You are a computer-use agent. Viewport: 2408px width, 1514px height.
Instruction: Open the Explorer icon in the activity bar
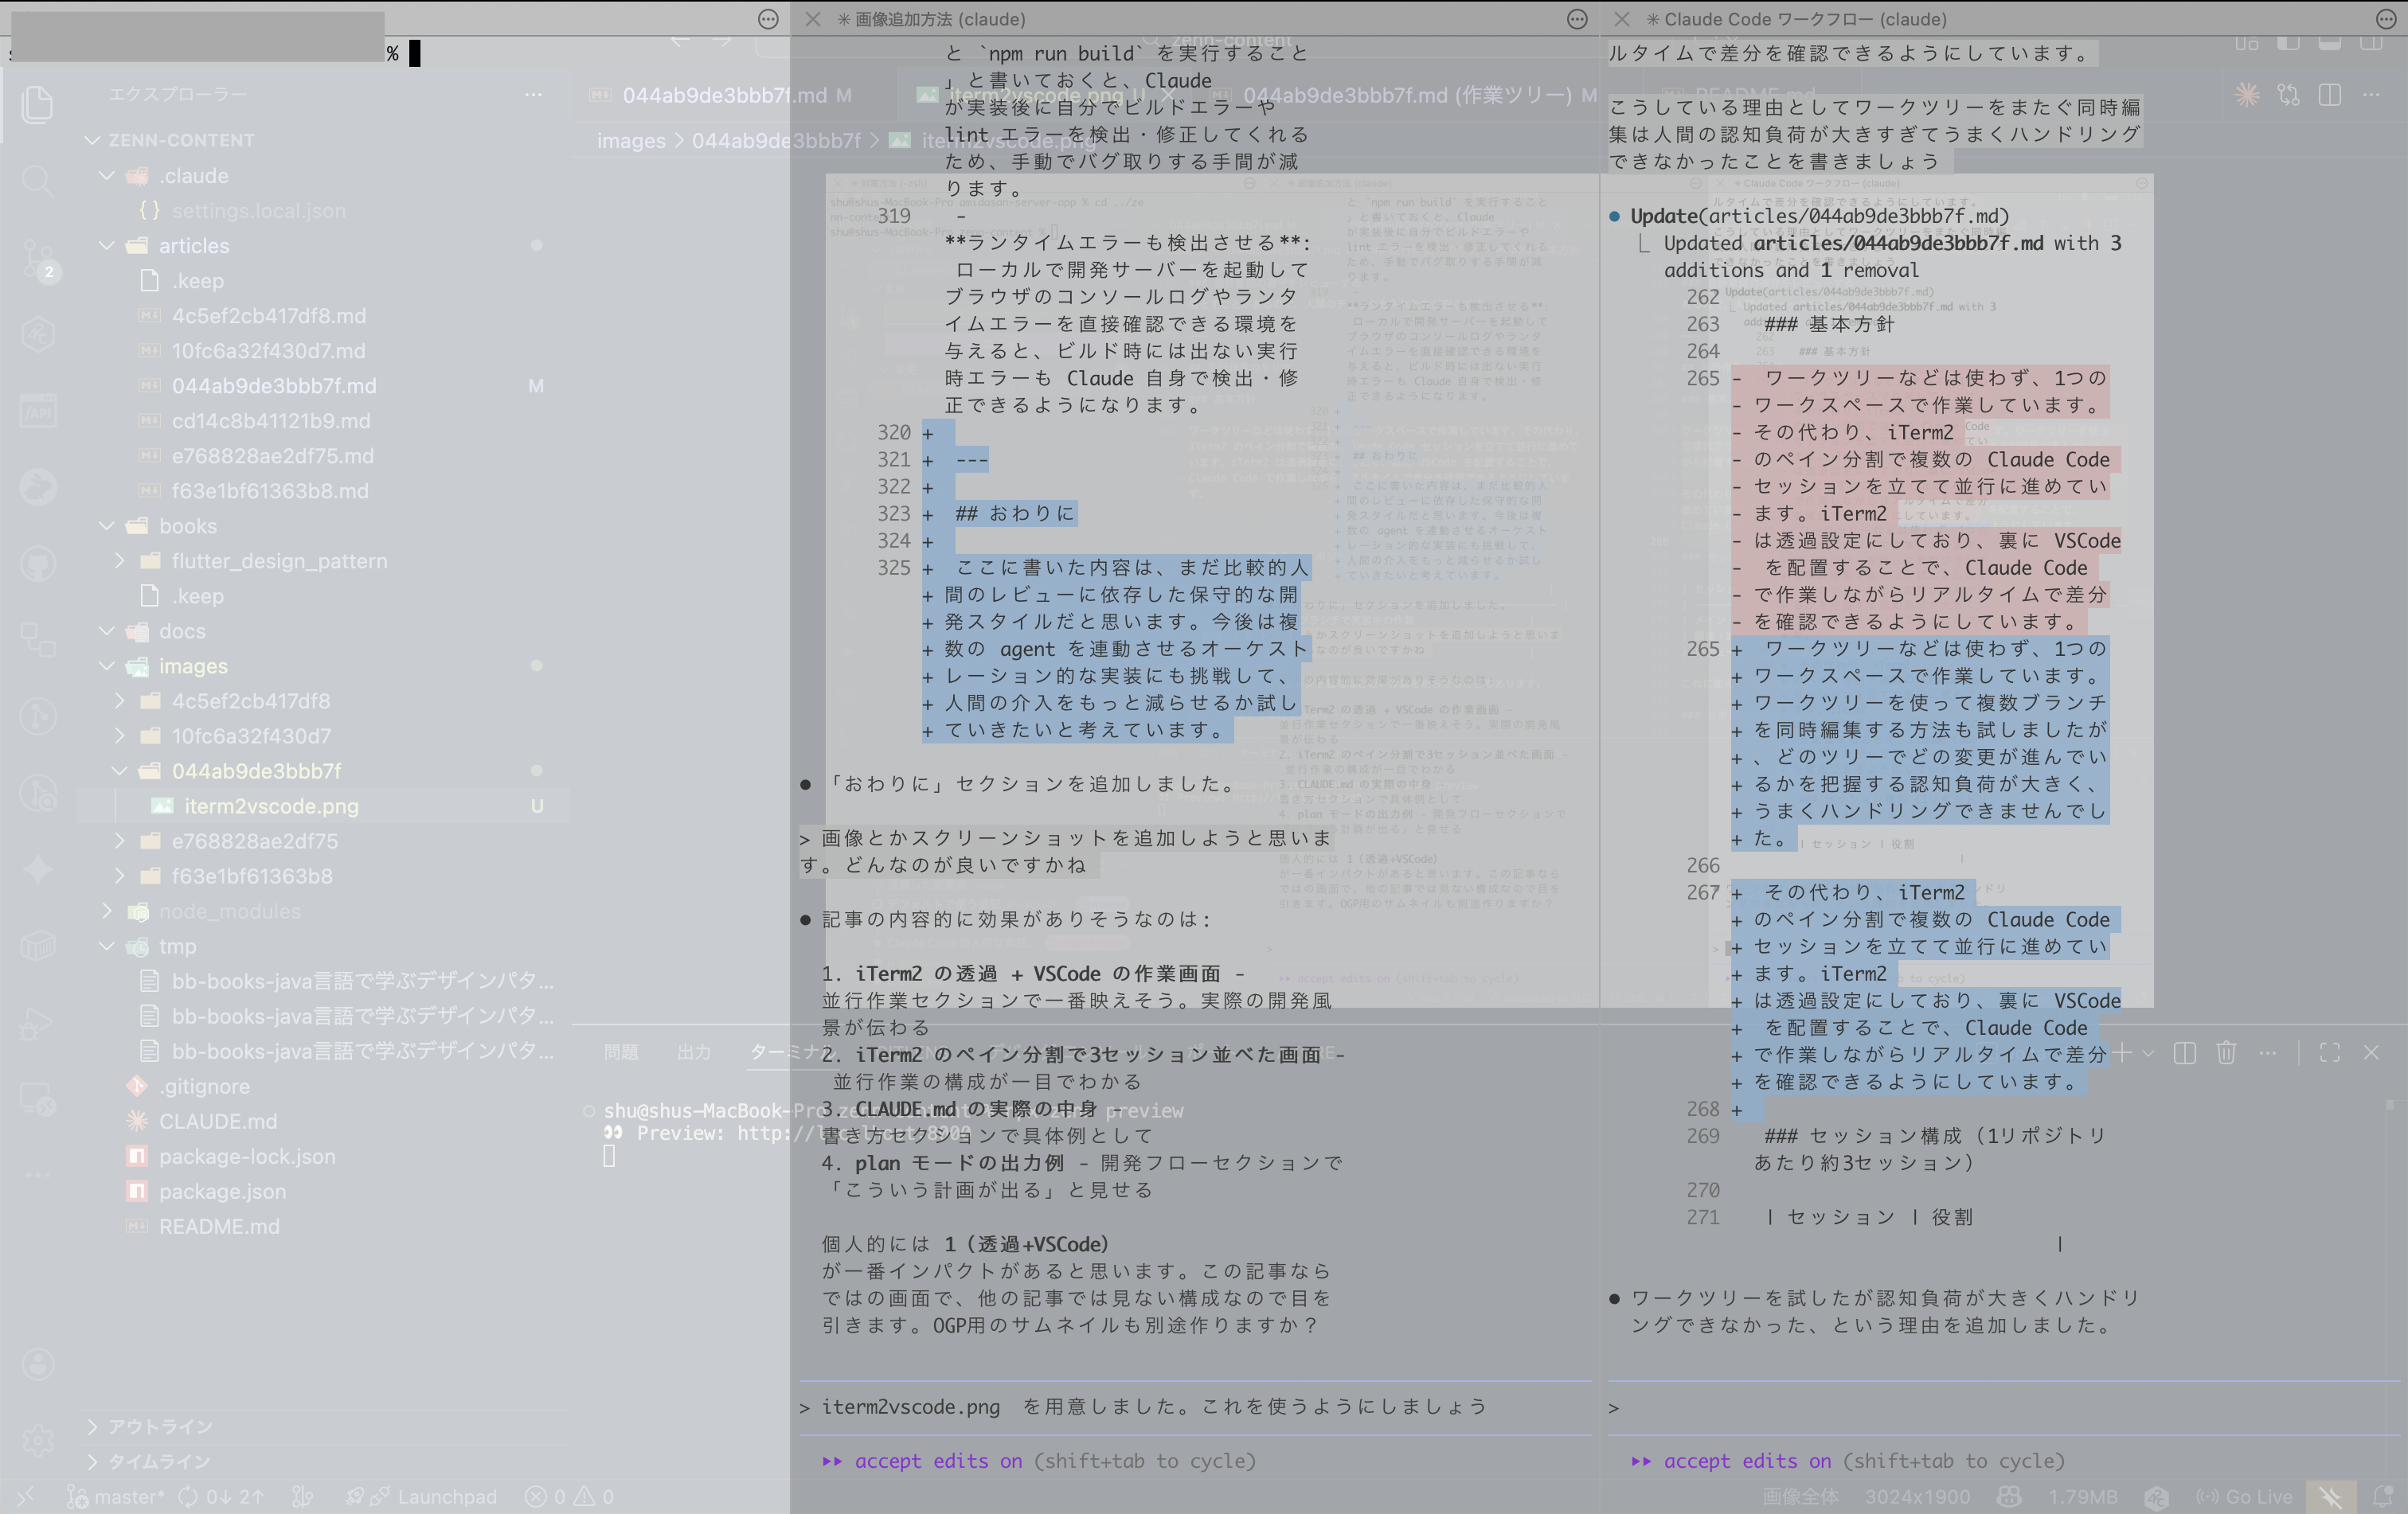pyautogui.click(x=38, y=105)
